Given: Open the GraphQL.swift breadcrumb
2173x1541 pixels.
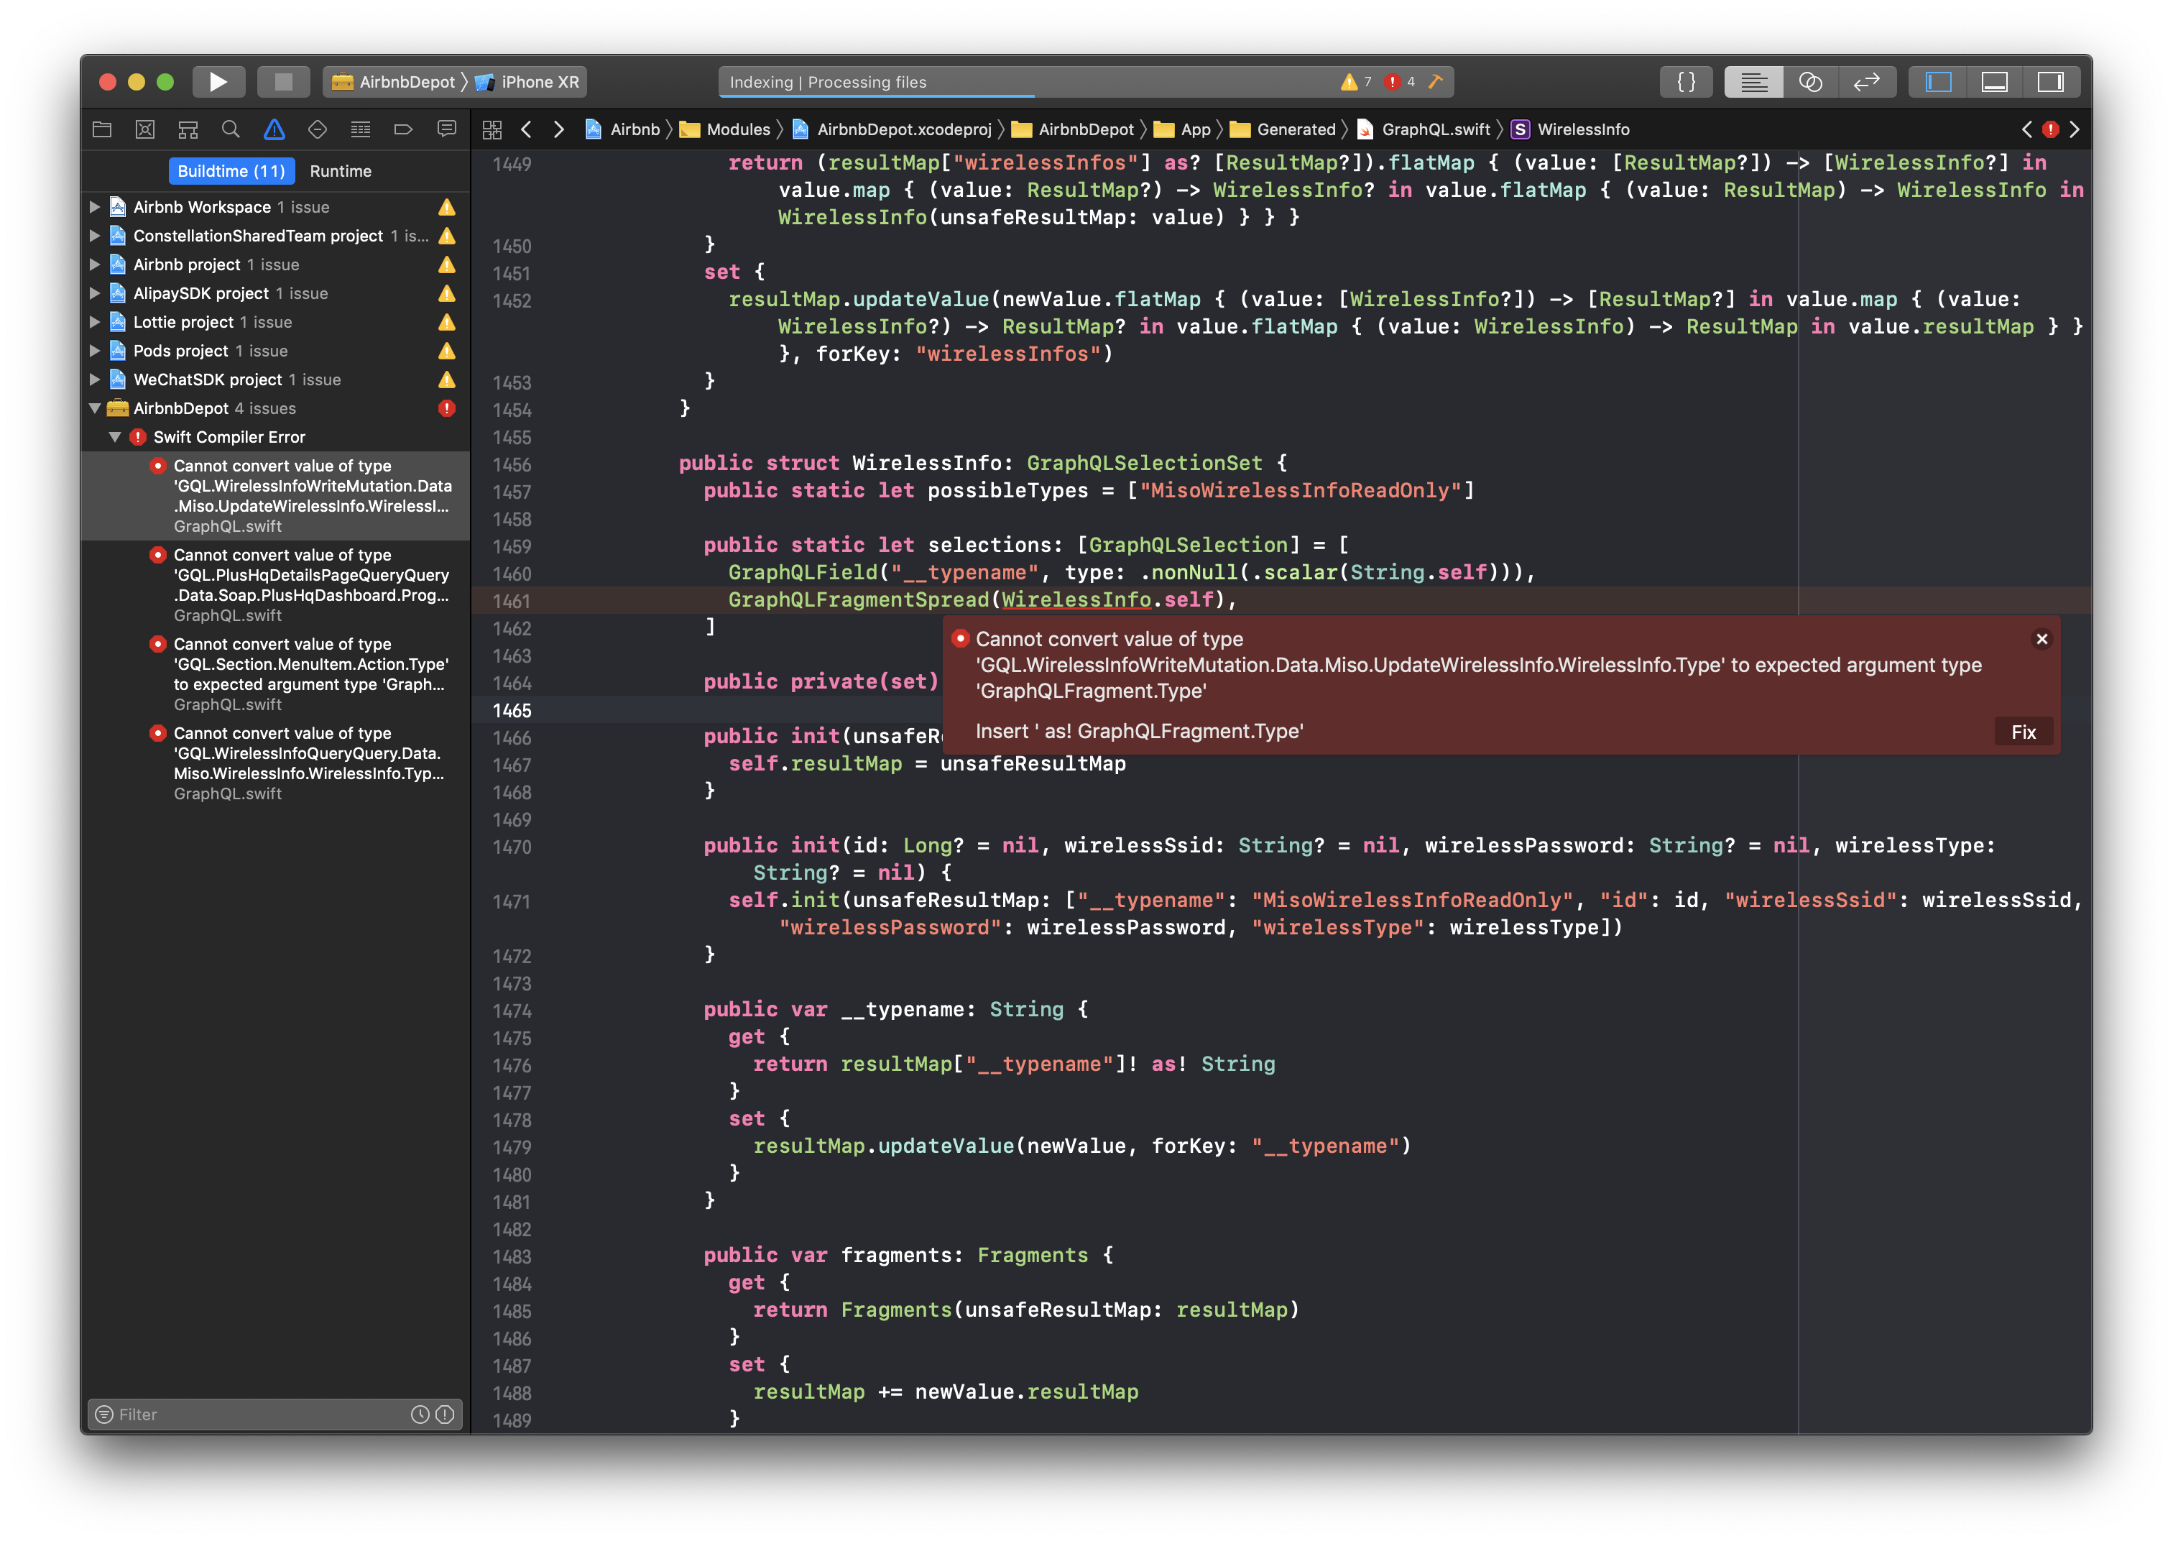Looking at the screenshot, I should [1424, 130].
